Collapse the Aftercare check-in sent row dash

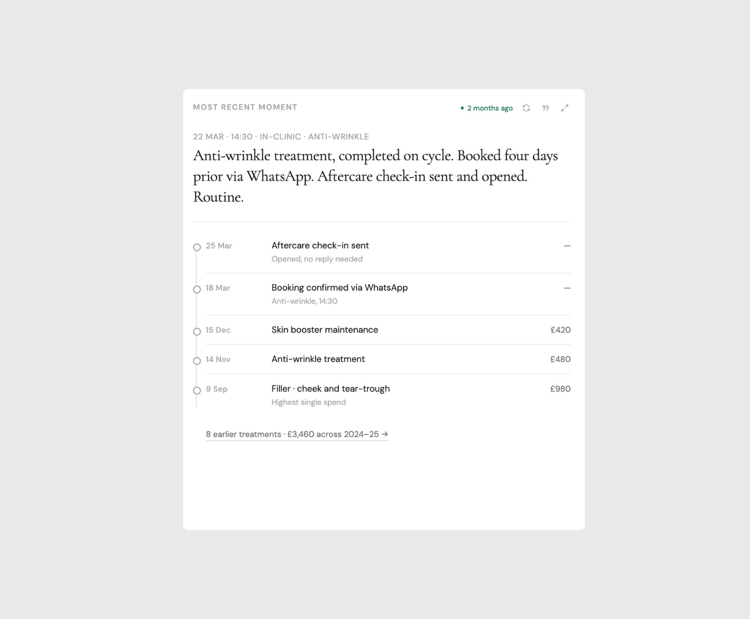tap(567, 246)
